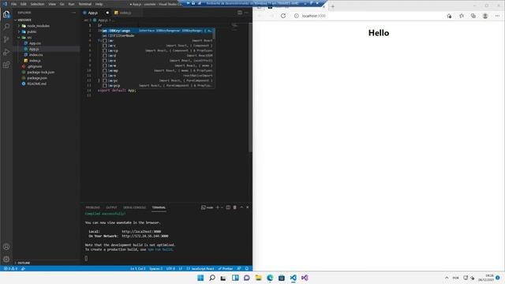Split the editor to the right

pyautogui.click(x=240, y=13)
